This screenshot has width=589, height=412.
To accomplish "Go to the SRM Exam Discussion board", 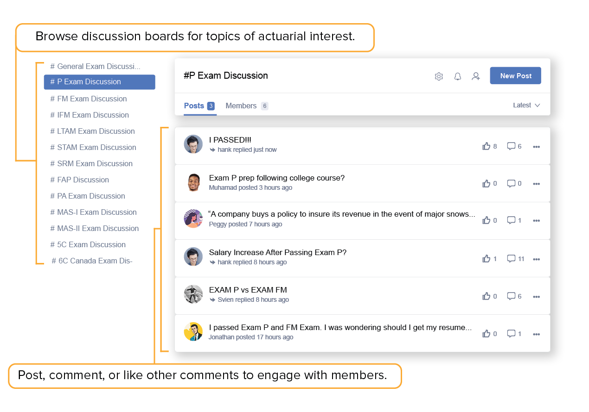I will [x=95, y=163].
